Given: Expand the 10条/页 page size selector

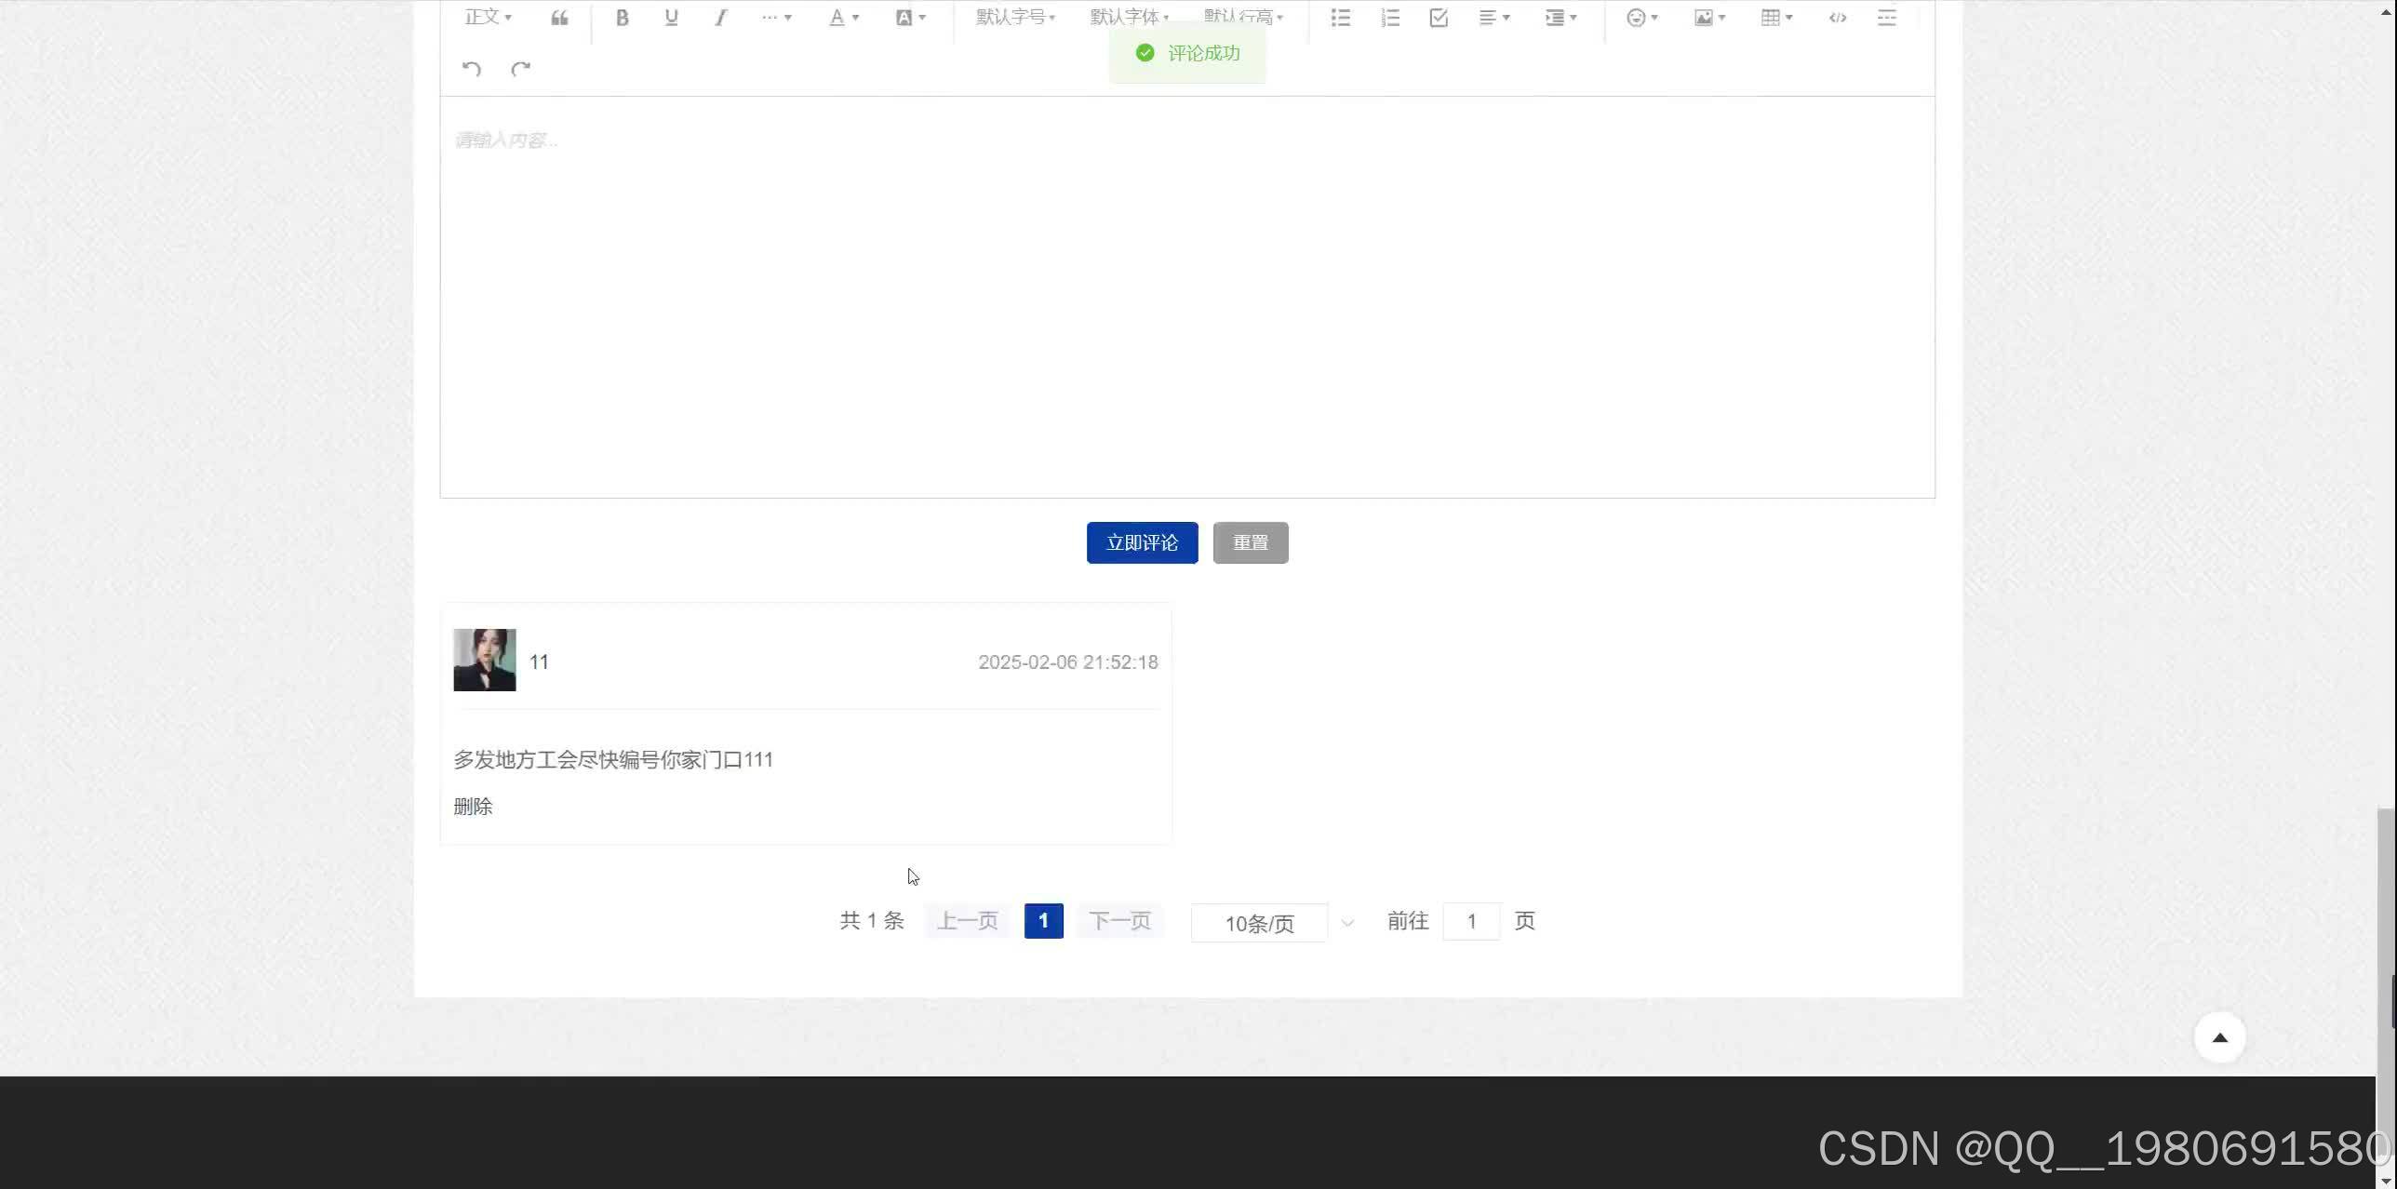Looking at the screenshot, I should [x=1273, y=923].
